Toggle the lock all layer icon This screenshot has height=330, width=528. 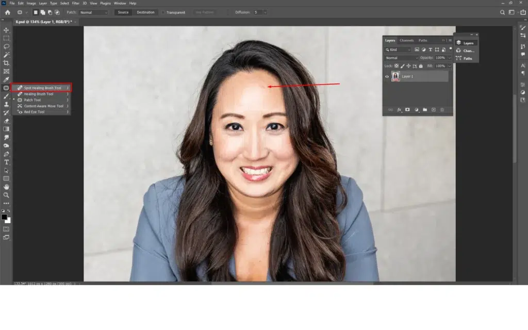click(x=421, y=66)
